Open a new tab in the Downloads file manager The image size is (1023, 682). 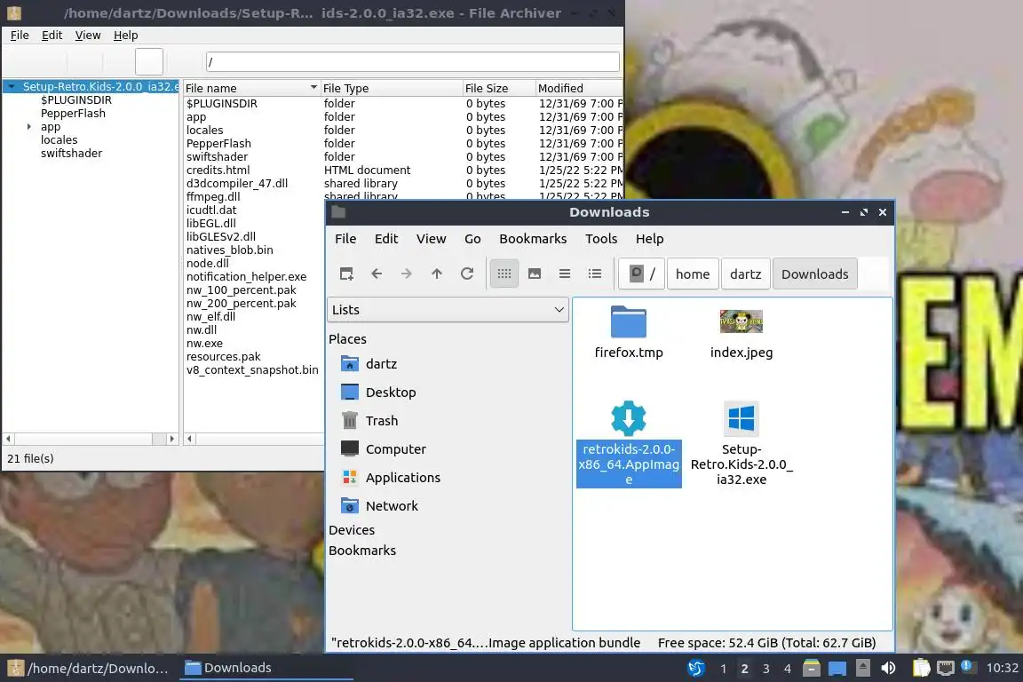coord(346,274)
